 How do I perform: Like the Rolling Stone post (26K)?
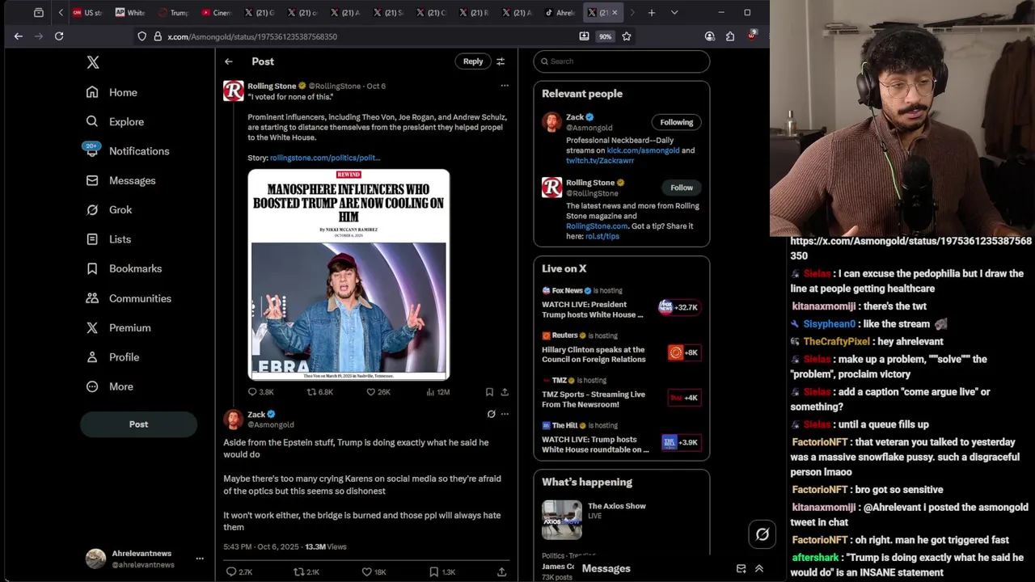[x=378, y=392]
